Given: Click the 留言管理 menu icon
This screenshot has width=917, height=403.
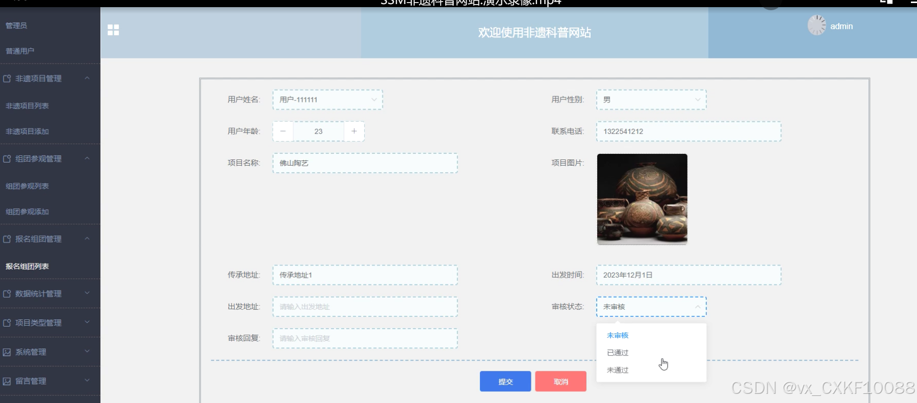Looking at the screenshot, I should tap(7, 381).
